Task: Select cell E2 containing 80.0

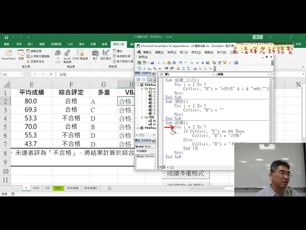Action: coord(32,101)
